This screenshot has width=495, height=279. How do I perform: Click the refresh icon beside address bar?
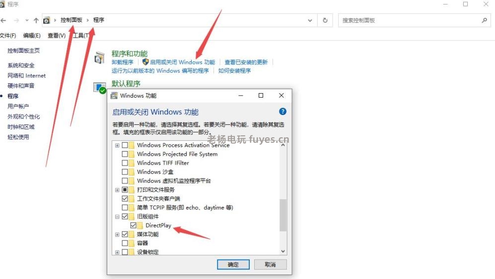pos(325,20)
